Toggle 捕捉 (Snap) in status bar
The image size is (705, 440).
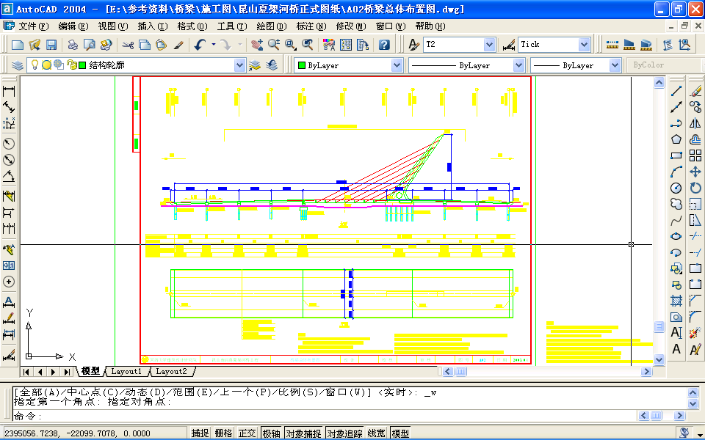[x=200, y=433]
